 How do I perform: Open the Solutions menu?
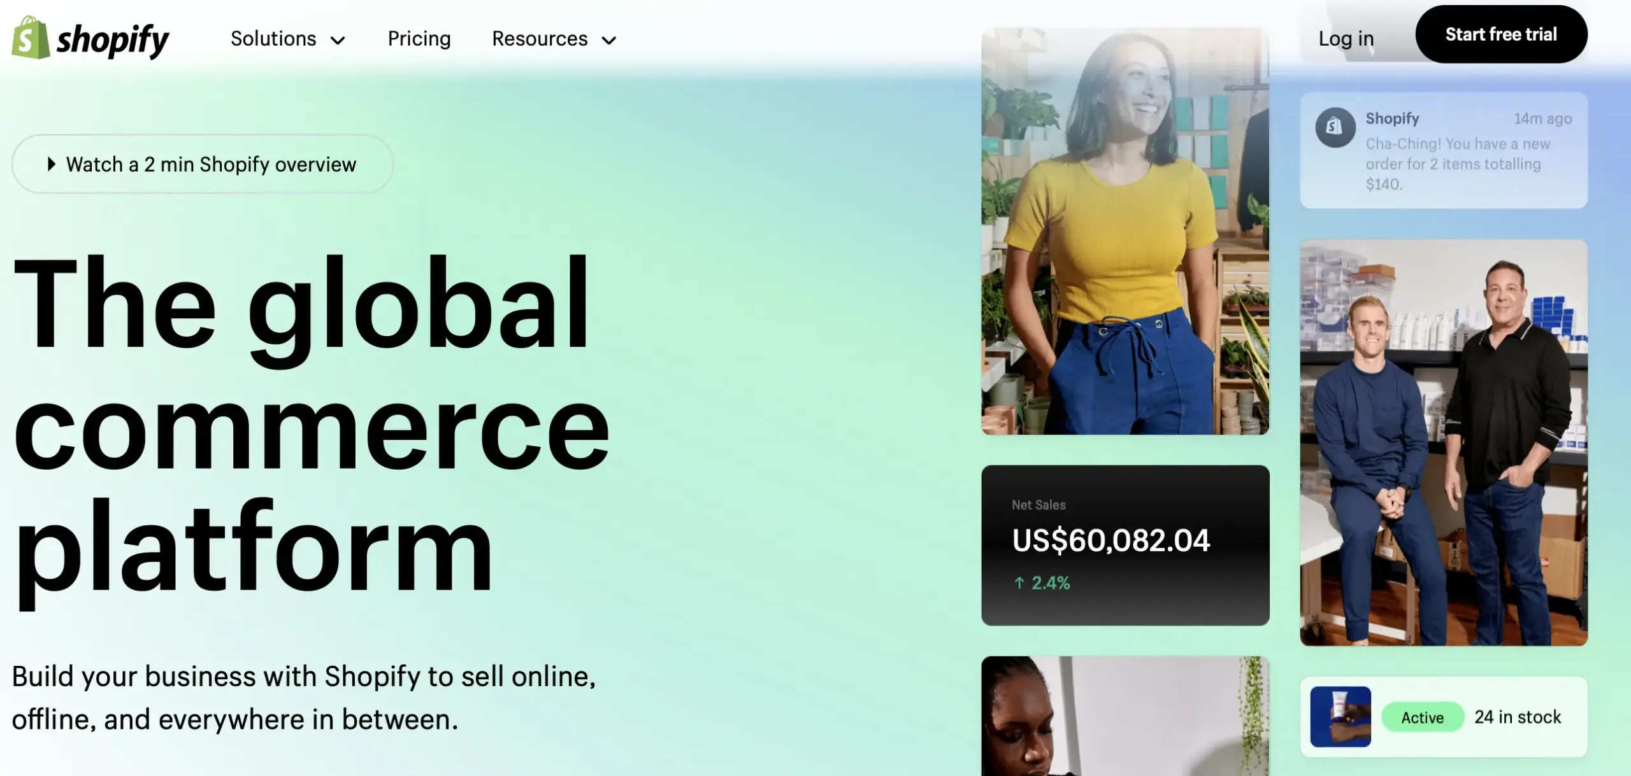pos(287,39)
